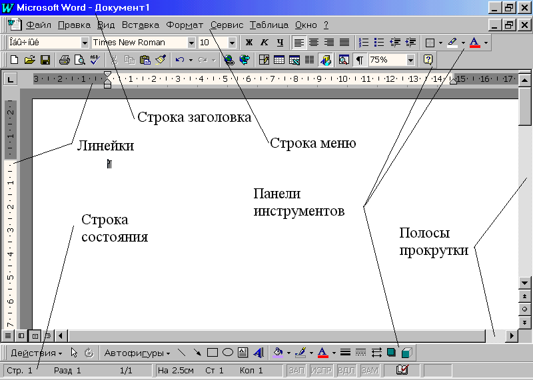This screenshot has width=533, height=380.
Task: Print the document with the printer icon
Action: click(64, 60)
